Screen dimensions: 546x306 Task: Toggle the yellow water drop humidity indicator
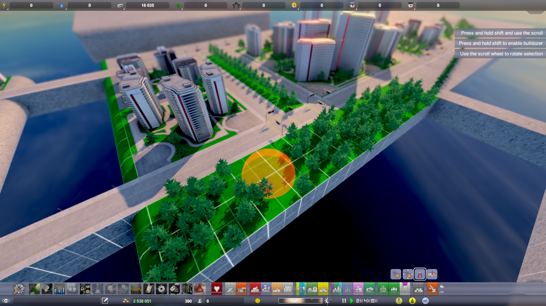pyautogui.click(x=412, y=301)
